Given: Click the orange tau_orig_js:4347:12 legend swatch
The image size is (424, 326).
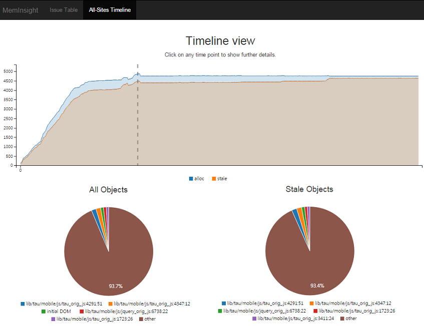Looking at the screenshot, I should tap(110, 303).
